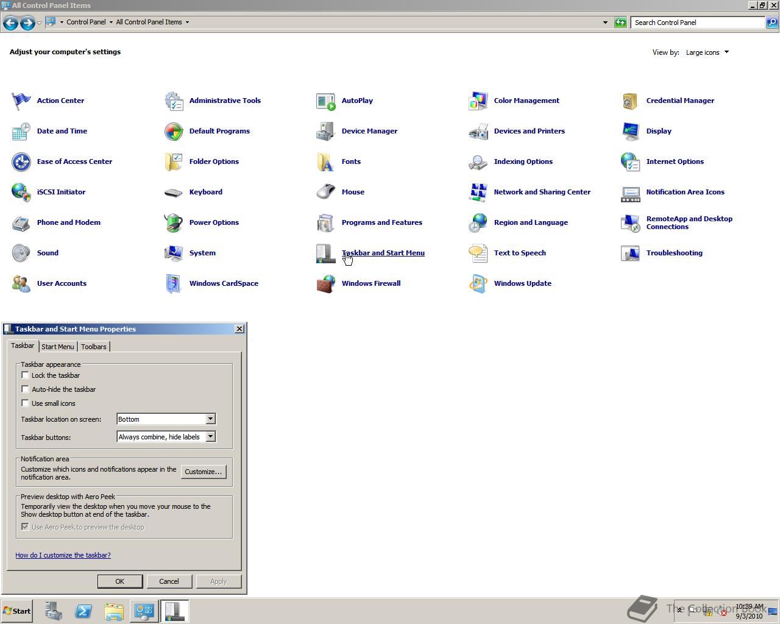Click the address bar Refresh button

coord(620,23)
